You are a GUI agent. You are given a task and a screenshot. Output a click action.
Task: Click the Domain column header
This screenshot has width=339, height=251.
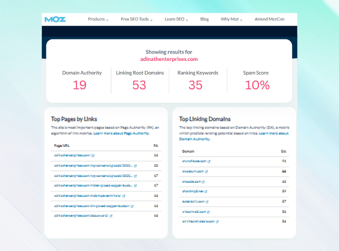(188, 151)
